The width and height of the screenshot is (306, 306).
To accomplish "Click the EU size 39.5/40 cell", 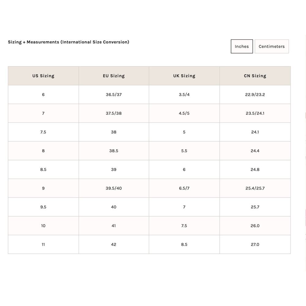I will click(114, 188).
